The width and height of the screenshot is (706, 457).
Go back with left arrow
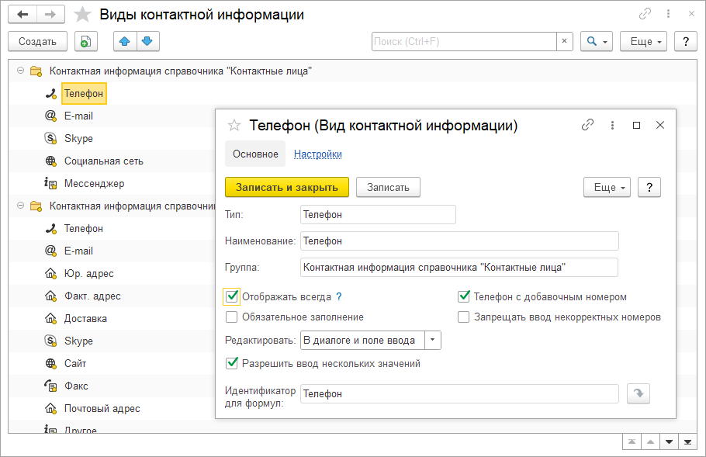(x=22, y=15)
